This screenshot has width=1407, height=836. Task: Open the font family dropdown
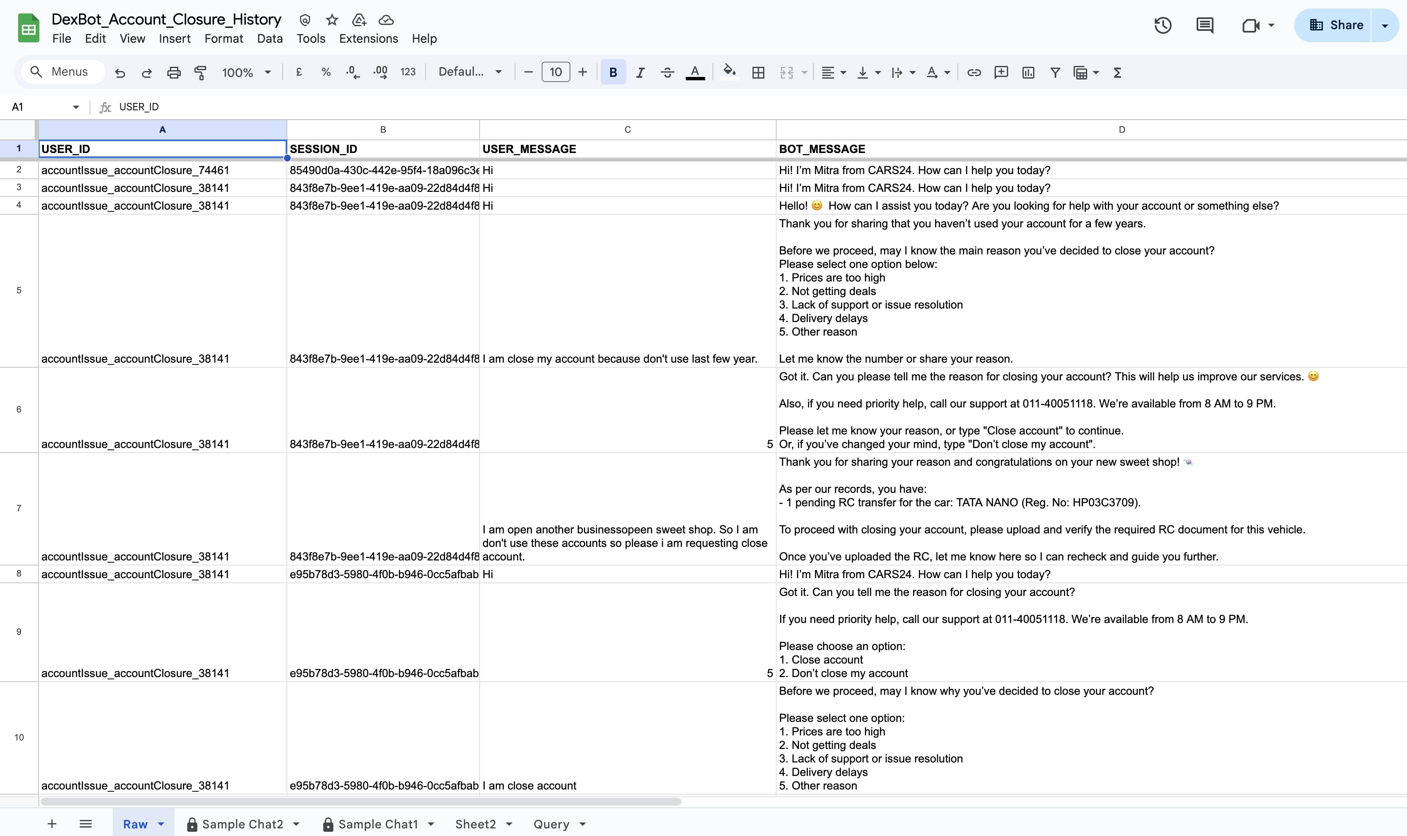point(469,72)
